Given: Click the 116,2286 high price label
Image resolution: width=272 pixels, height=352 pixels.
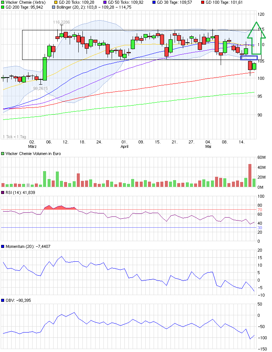Looking at the screenshot, I should 61,22.
